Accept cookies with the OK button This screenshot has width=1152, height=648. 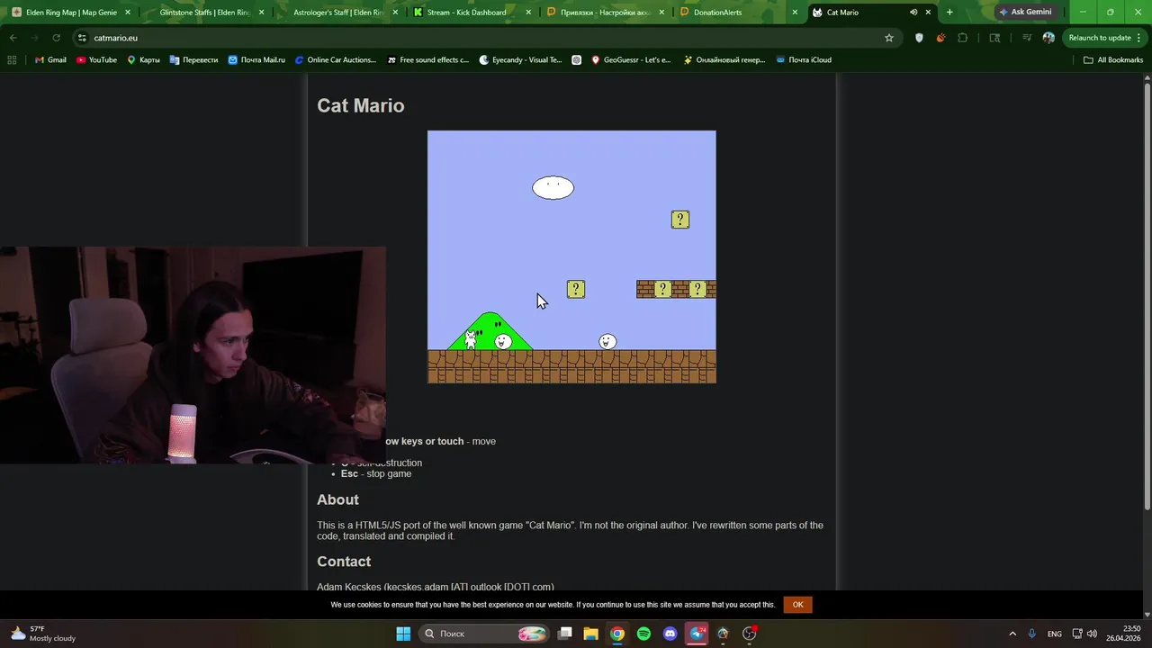pyautogui.click(x=797, y=605)
